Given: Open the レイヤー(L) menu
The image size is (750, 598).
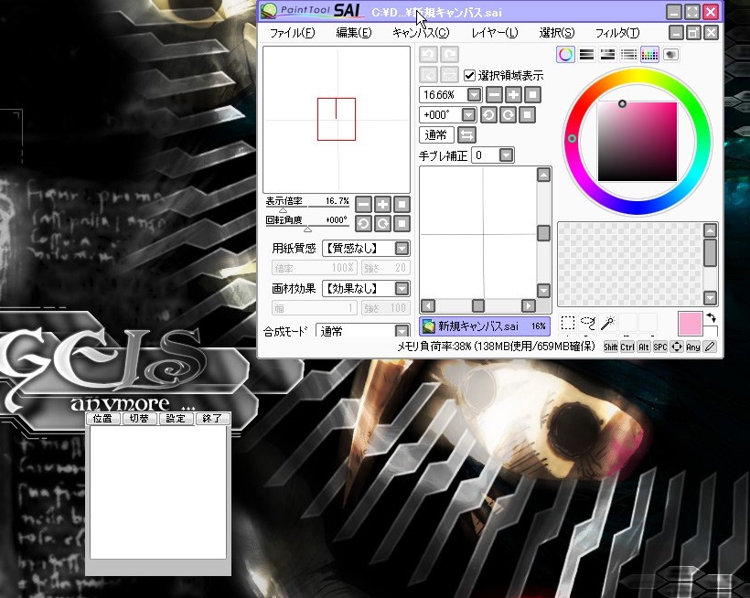Looking at the screenshot, I should pos(495,33).
